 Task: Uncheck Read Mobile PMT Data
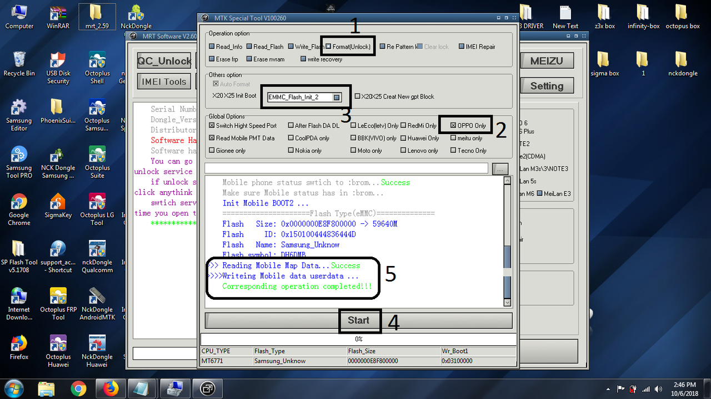(x=212, y=138)
